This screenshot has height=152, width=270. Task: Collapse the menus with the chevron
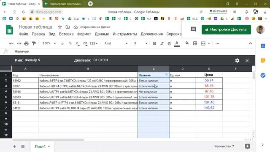[x=250, y=43]
